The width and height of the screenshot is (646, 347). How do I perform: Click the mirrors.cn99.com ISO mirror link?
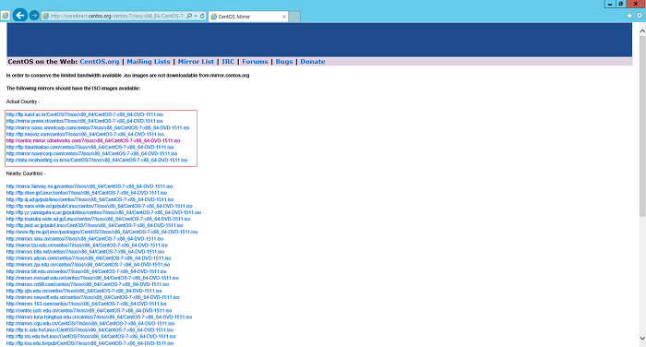click(88, 284)
